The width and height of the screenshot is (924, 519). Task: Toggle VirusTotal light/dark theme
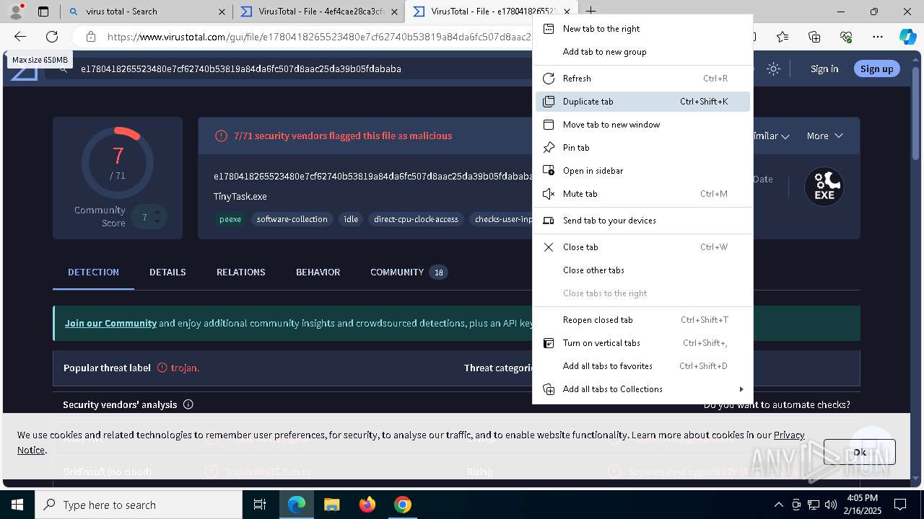pyautogui.click(x=773, y=68)
